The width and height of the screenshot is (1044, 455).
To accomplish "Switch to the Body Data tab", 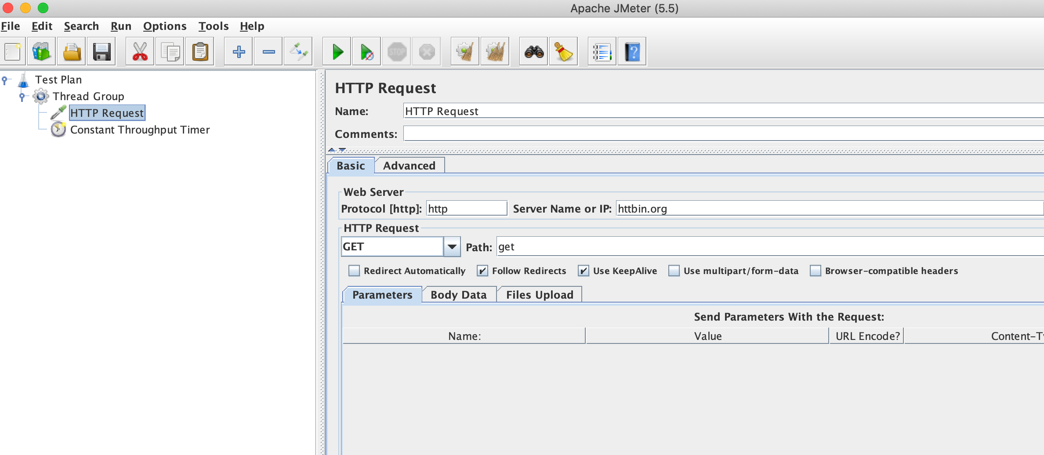I will tap(458, 295).
